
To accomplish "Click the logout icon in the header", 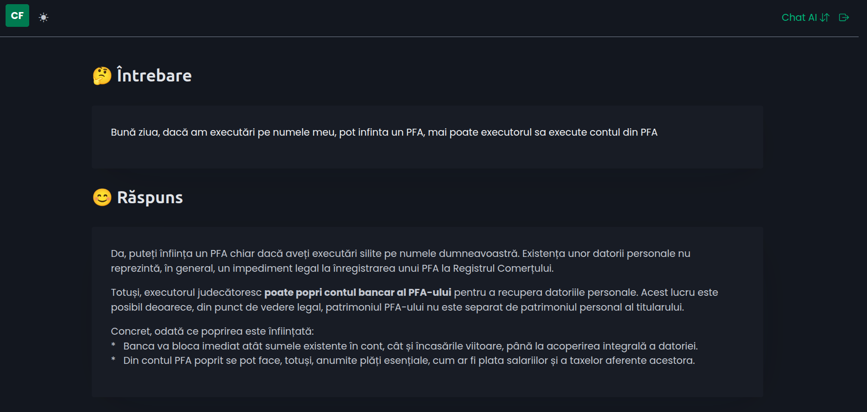I will pos(844,17).
